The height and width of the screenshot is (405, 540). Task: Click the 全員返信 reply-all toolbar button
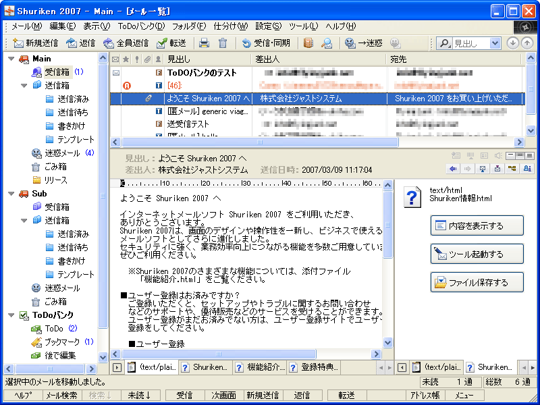pos(126,43)
